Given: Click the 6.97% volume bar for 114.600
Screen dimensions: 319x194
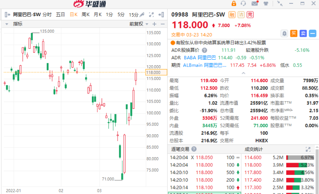Looking at the screenshot, I should point(300,158).
